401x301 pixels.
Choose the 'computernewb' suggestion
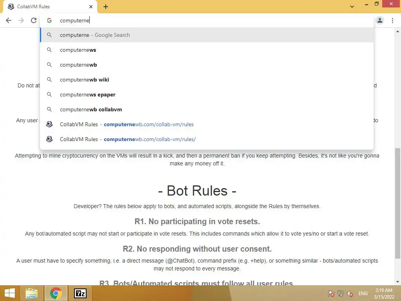(x=207, y=65)
